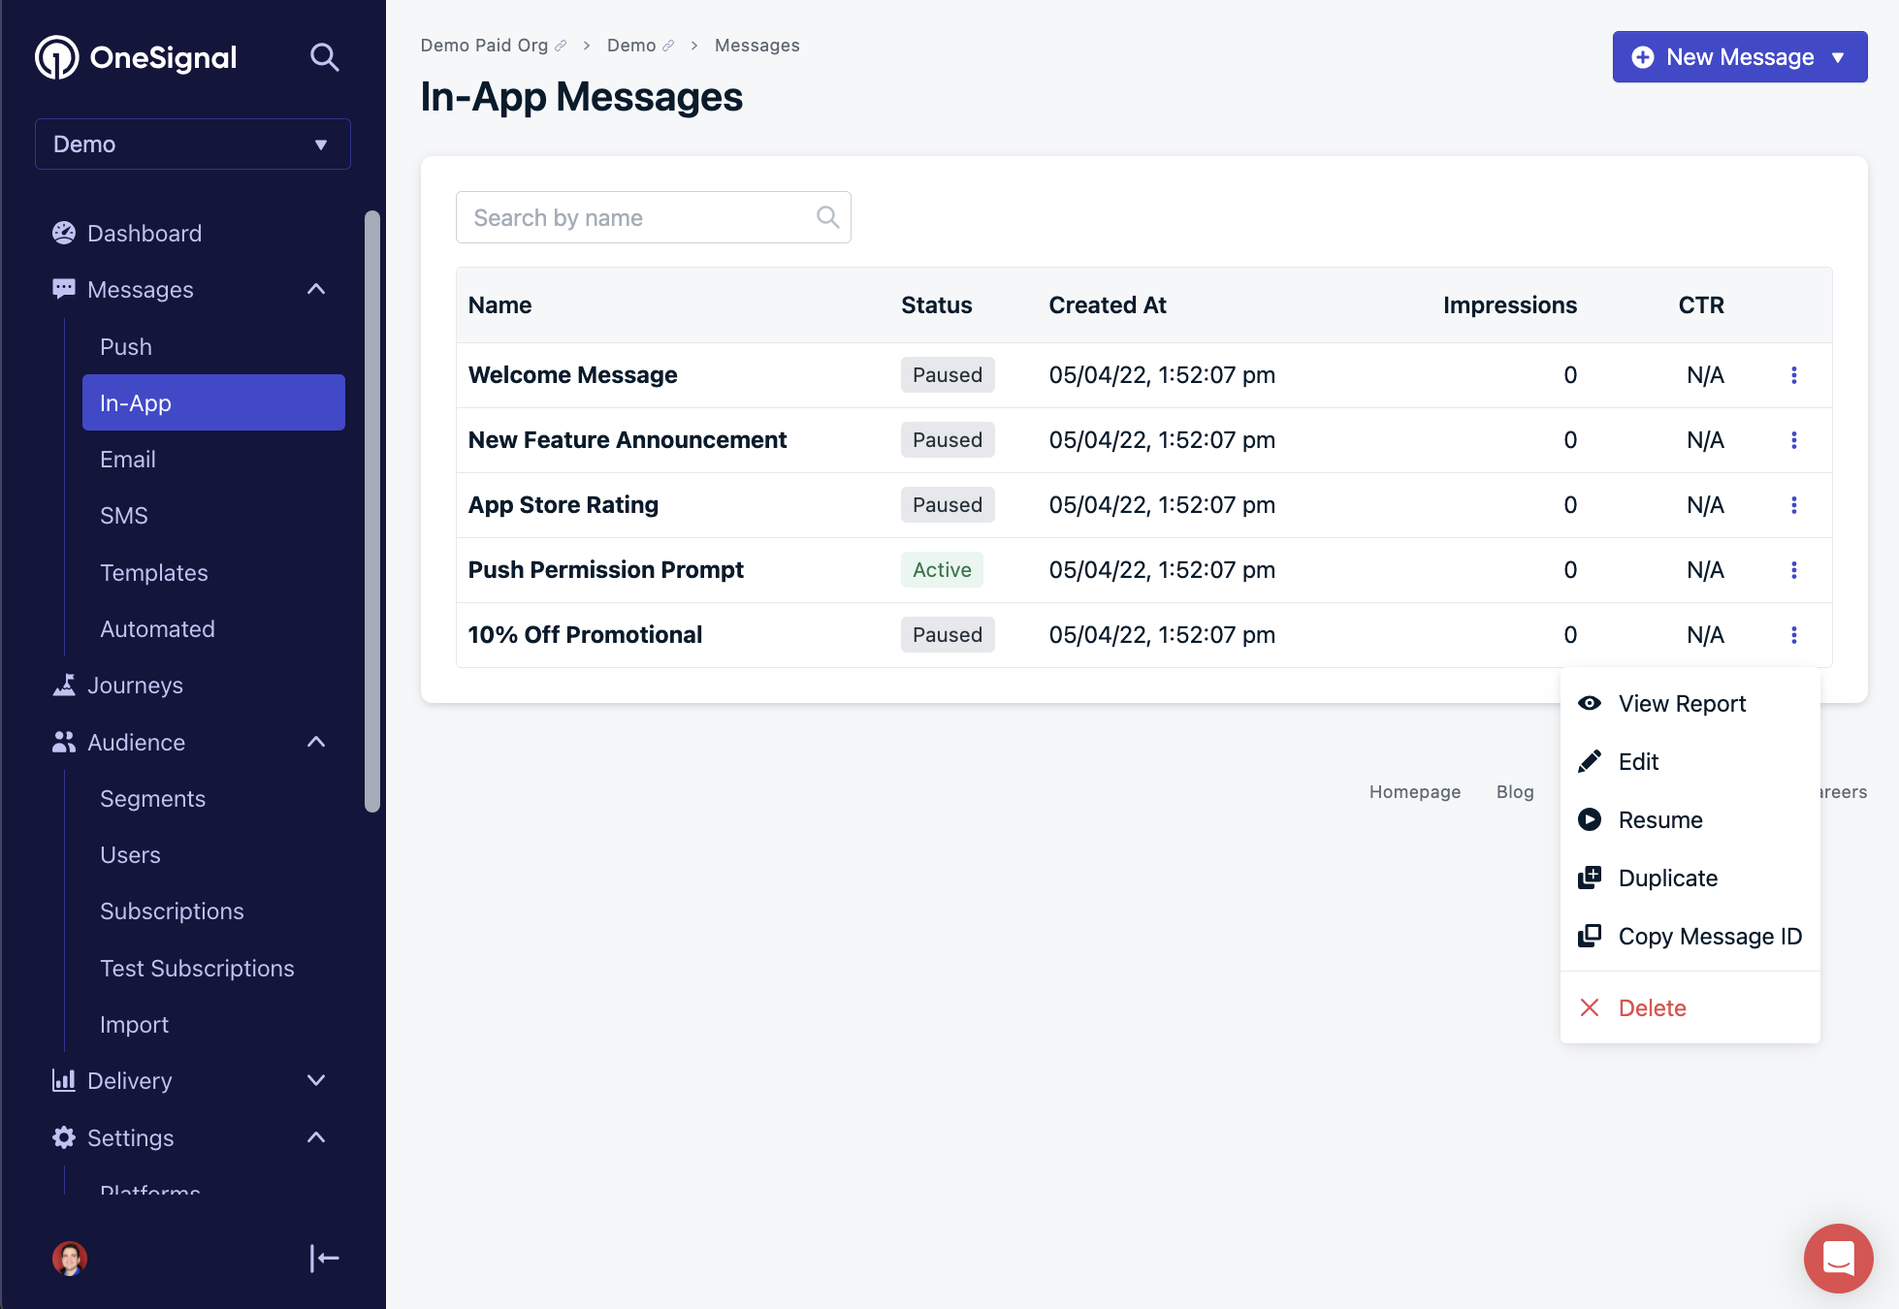Toggle collapse of Settings section
The image size is (1899, 1309).
tap(317, 1138)
